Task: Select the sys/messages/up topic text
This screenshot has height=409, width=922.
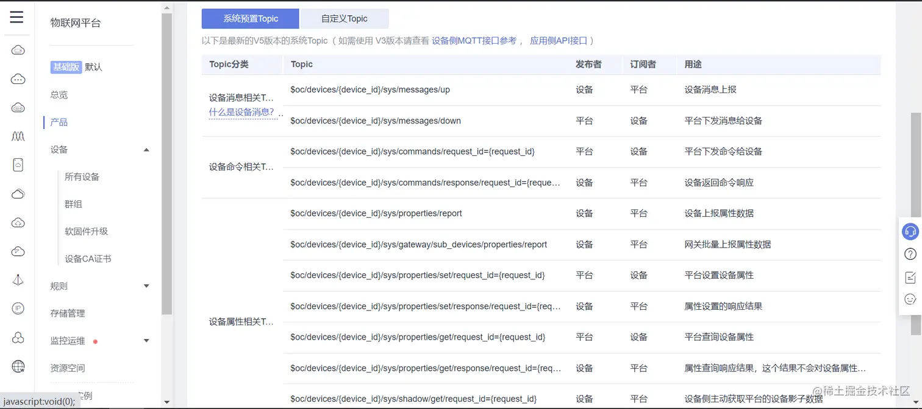Action: pos(370,89)
